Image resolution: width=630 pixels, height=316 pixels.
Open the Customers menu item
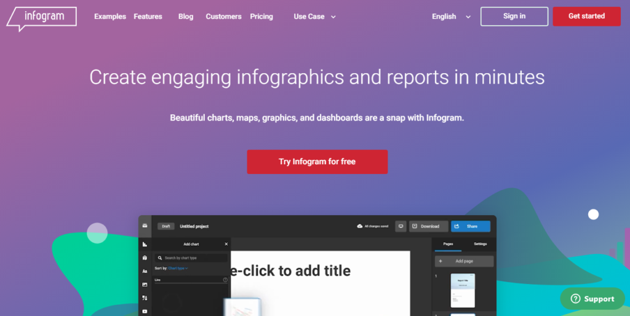[x=223, y=17]
